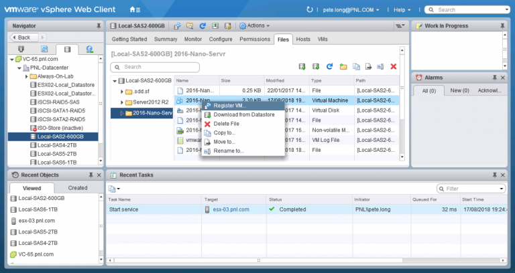Choose Copy to... in the context menu
Image resolution: width=515 pixels, height=273 pixels.
click(x=243, y=133)
